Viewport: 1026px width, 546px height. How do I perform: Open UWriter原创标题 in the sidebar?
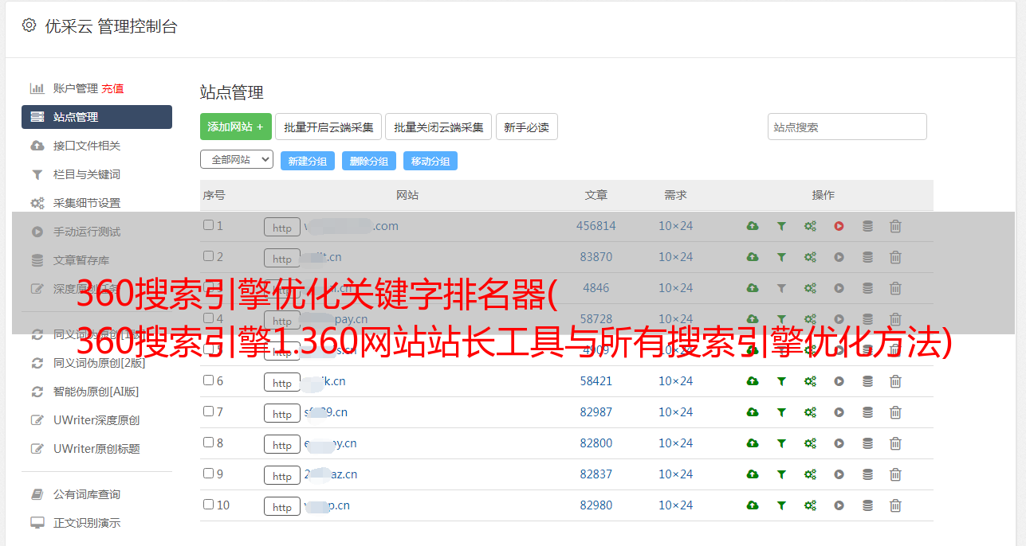(96, 449)
